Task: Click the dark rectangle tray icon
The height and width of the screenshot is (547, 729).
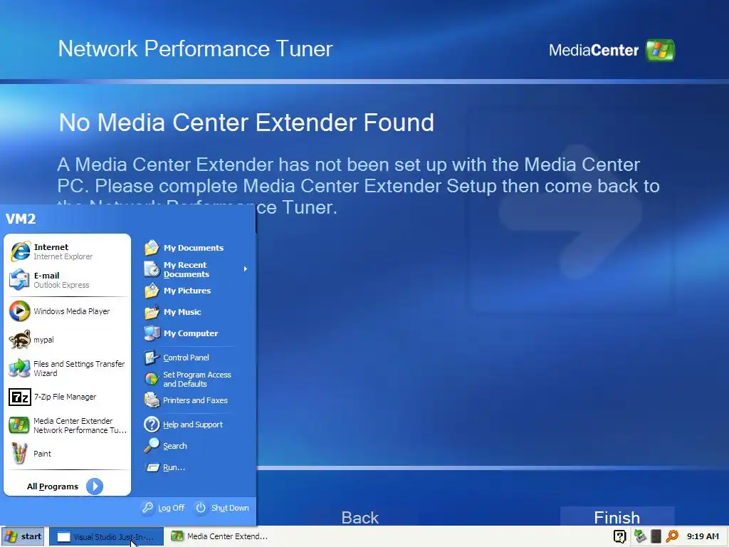Action: tap(656, 536)
